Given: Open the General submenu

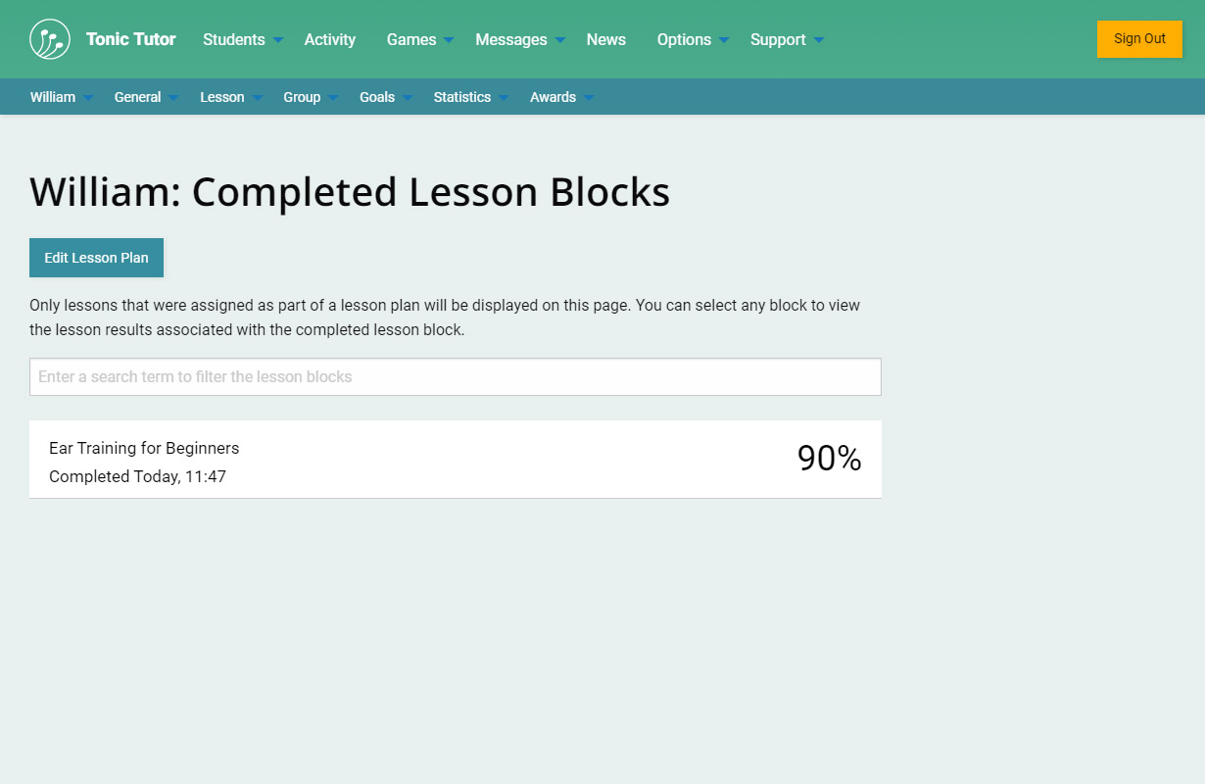Looking at the screenshot, I should pos(145,97).
